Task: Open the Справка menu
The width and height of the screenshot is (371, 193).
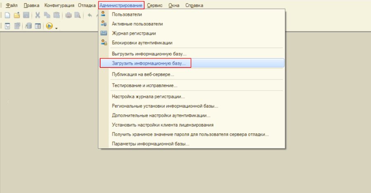Action: pyautogui.click(x=194, y=5)
